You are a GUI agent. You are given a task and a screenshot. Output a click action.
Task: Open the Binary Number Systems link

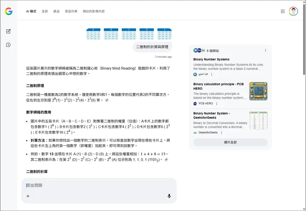coord(211,59)
